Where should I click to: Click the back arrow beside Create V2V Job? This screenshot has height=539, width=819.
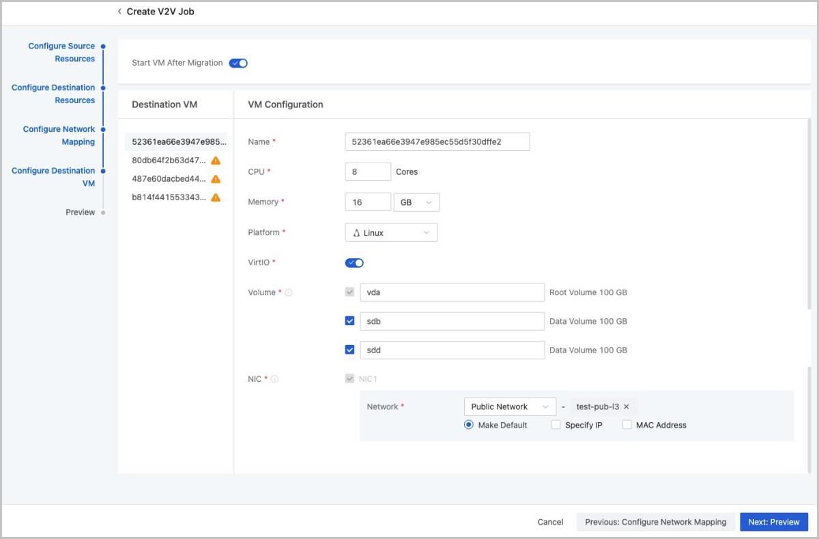(120, 12)
